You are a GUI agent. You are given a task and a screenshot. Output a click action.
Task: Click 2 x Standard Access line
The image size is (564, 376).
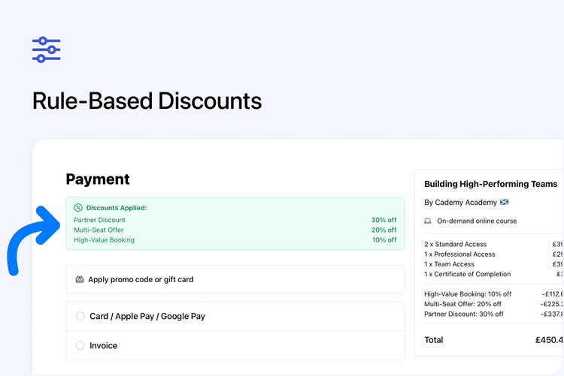click(456, 244)
